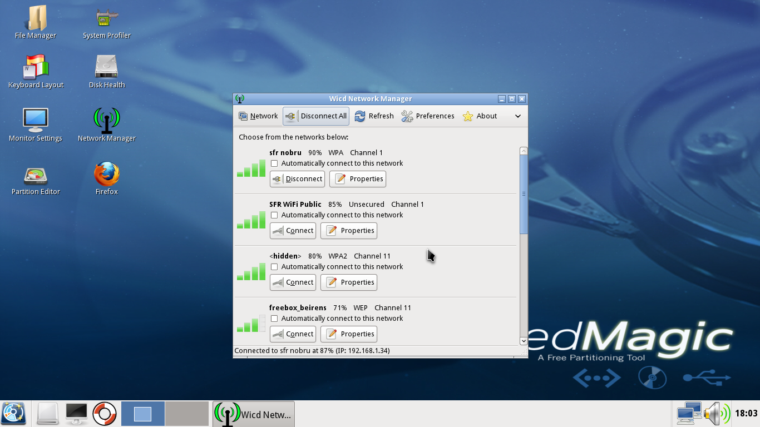Close the Wicd Network Manager window
This screenshot has width=760, height=427.
(522, 99)
